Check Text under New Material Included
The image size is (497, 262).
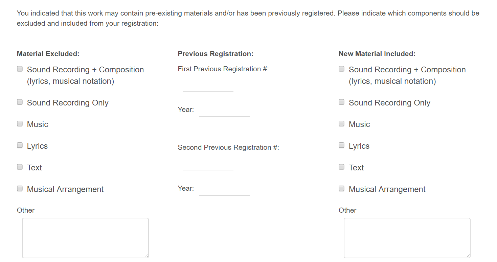342,167
